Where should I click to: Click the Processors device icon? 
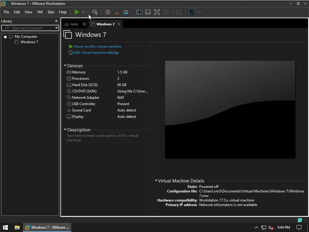pyautogui.click(x=69, y=79)
